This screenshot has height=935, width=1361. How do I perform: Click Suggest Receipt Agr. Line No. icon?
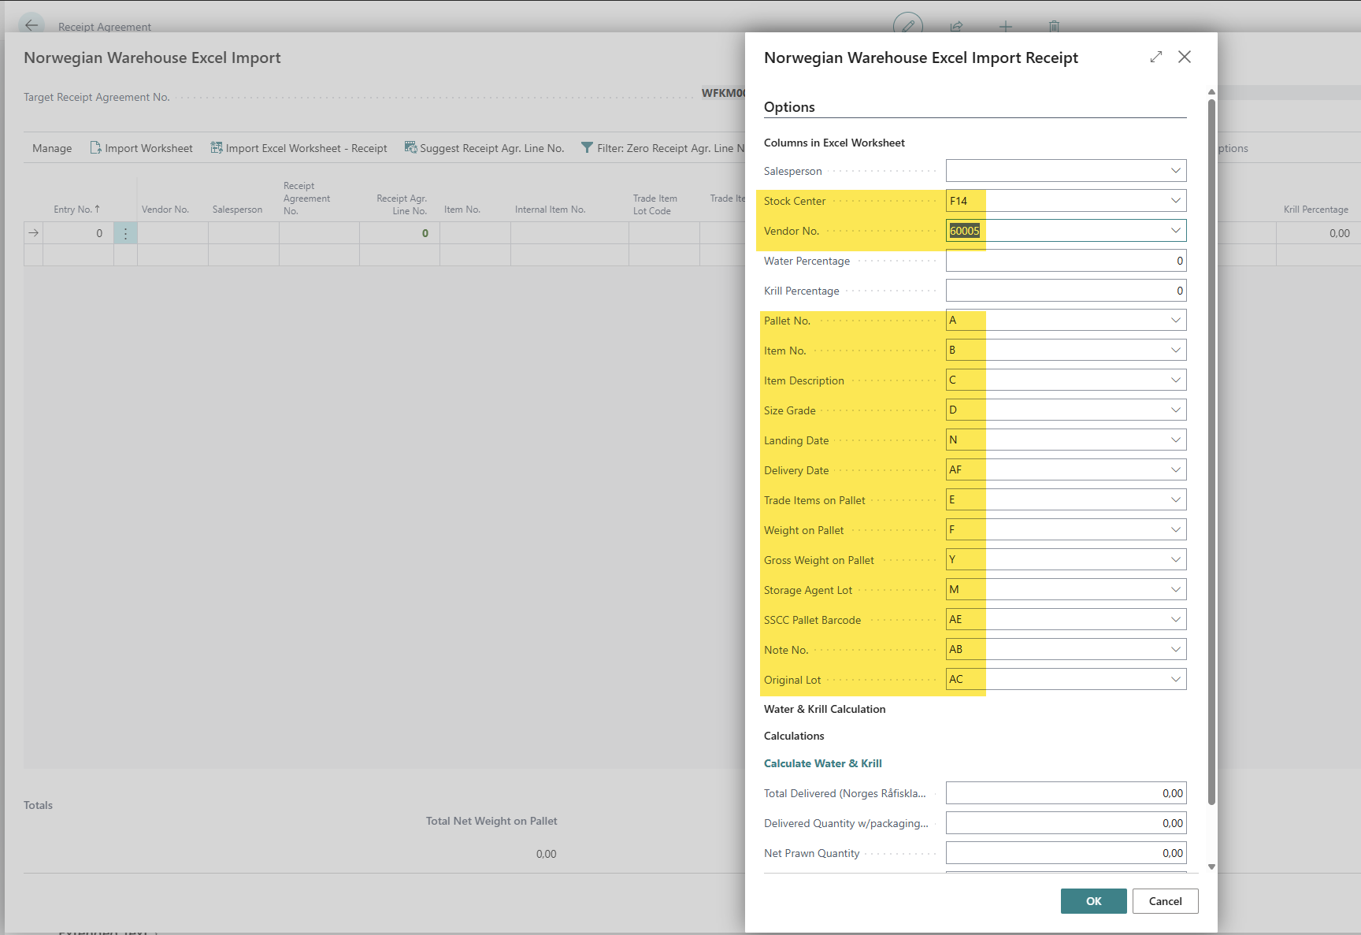[x=410, y=147]
